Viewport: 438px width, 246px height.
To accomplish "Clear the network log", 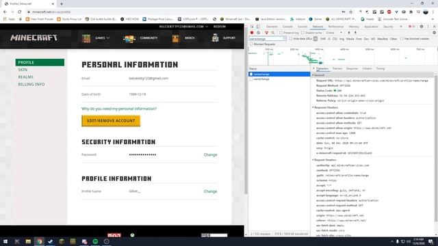I will pos(259,33).
